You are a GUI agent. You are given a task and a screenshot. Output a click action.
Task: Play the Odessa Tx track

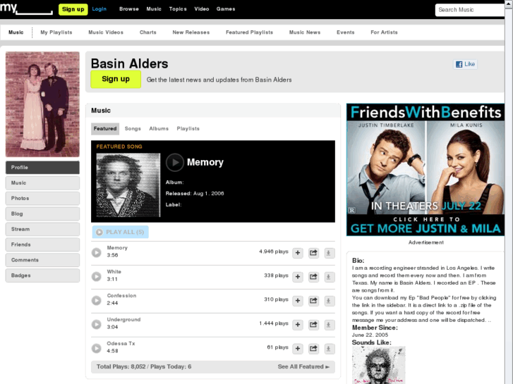click(x=97, y=348)
